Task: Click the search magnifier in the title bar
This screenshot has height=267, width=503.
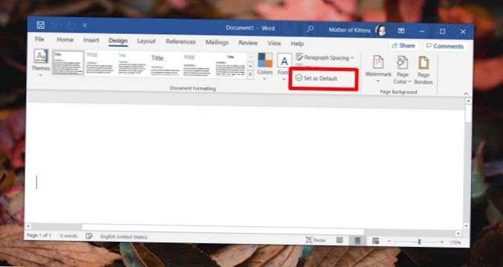Action: [310, 29]
